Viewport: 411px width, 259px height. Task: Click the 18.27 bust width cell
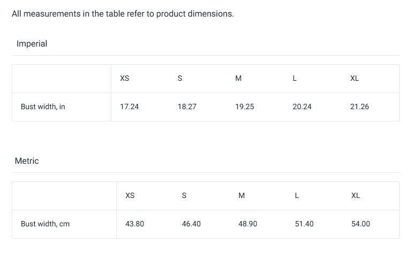pyautogui.click(x=187, y=107)
